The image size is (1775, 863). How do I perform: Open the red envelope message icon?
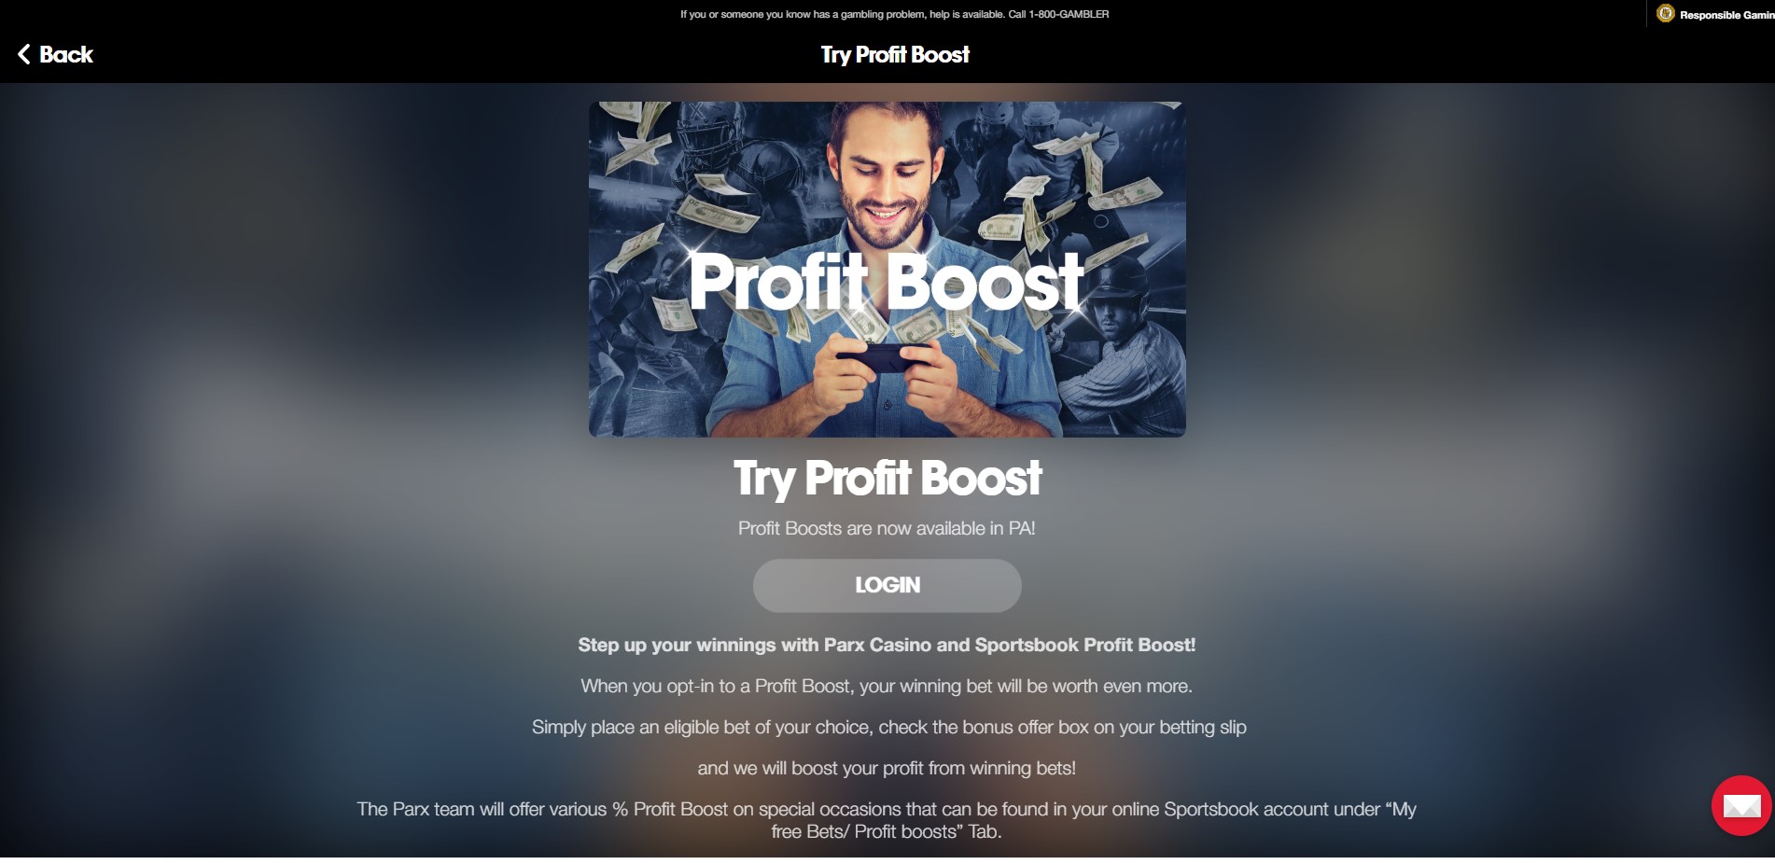pos(1741,805)
